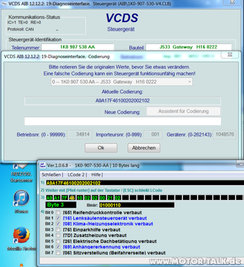Click the Aktuelle Codierung value A9A17F46100202002102
The width and height of the screenshot is (244, 267).
coord(123,101)
